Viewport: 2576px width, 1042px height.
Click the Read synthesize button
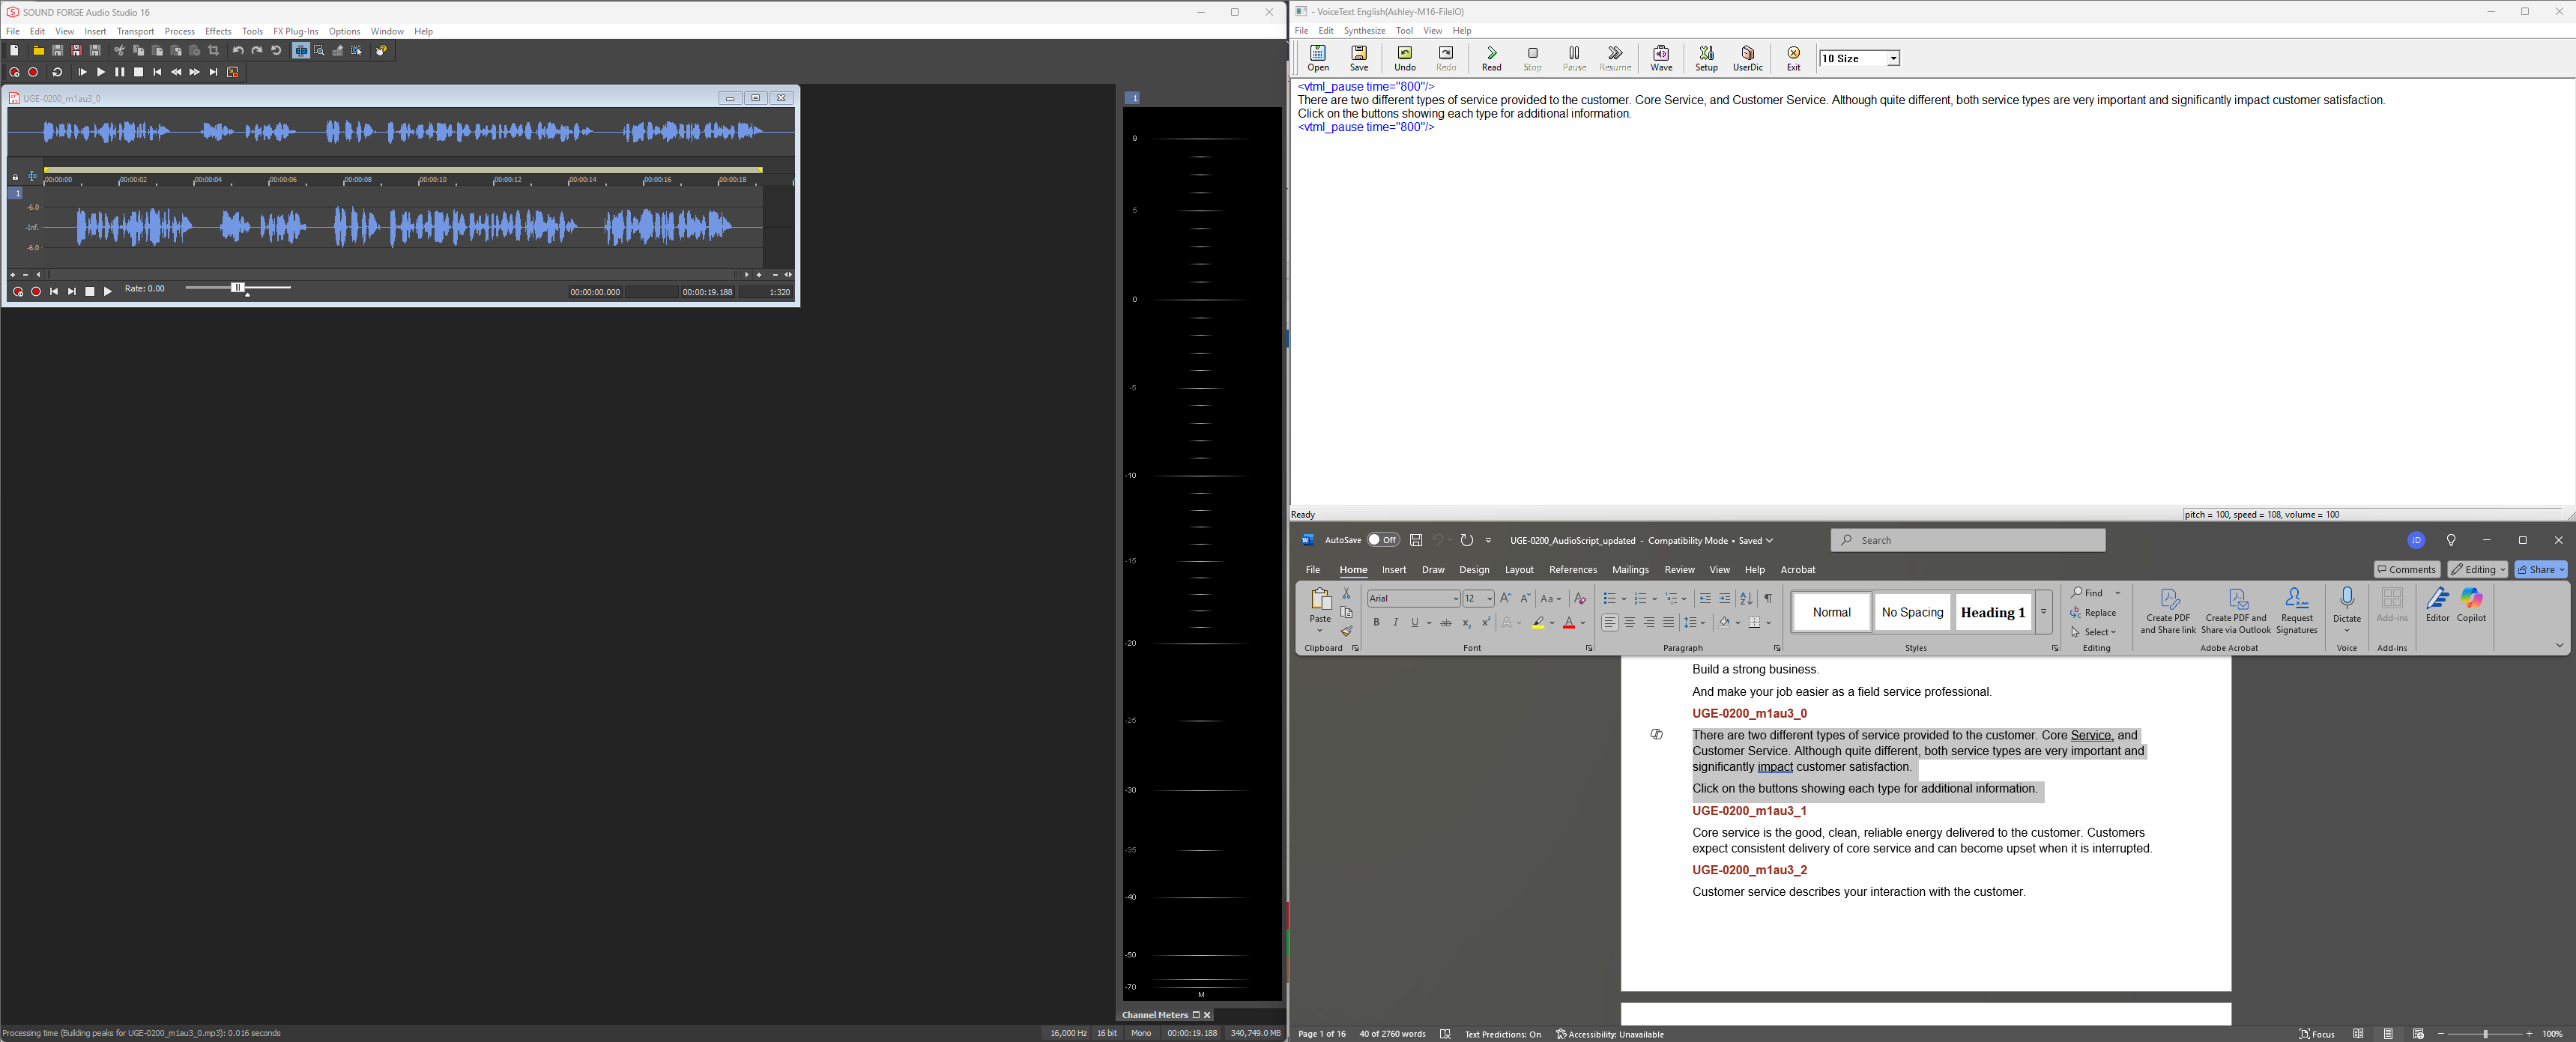tap(1491, 58)
